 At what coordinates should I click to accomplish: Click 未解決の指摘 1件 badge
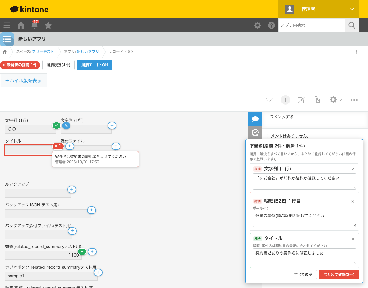pyautogui.click(x=20, y=65)
